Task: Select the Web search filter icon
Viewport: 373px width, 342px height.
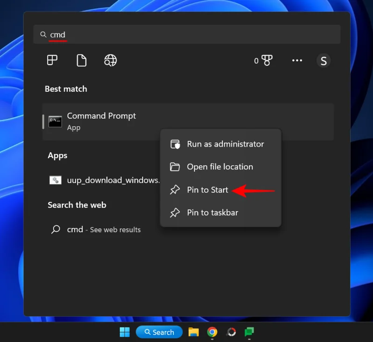Action: (x=111, y=60)
